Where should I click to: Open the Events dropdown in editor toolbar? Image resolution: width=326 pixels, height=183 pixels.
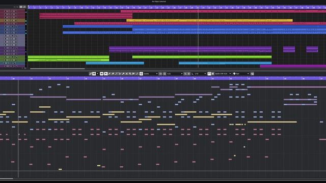click(151, 74)
